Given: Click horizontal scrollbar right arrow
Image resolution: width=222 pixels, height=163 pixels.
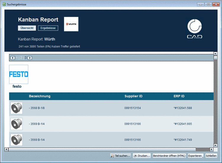Looking at the screenshot, I should pyautogui.click(x=211, y=149).
